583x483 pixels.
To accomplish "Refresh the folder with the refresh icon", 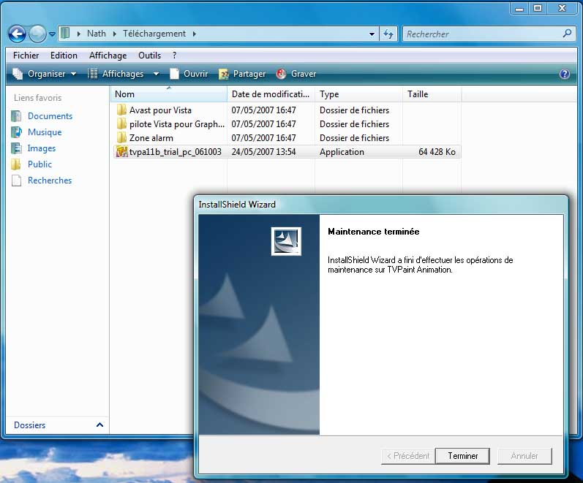I will [388, 34].
